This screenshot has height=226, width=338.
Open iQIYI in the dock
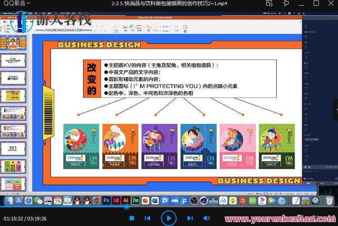point(252,201)
